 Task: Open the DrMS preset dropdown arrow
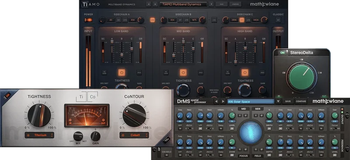278,102
